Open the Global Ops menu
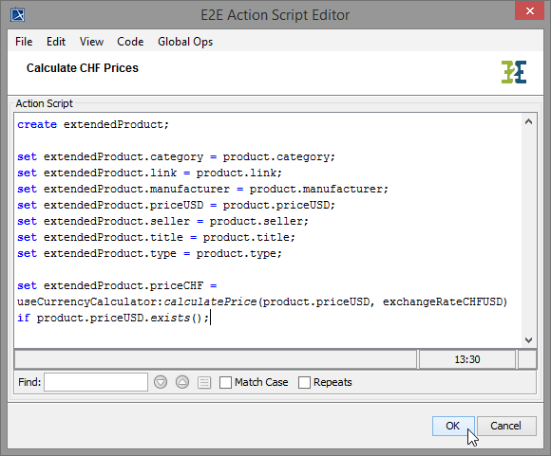 coord(185,42)
